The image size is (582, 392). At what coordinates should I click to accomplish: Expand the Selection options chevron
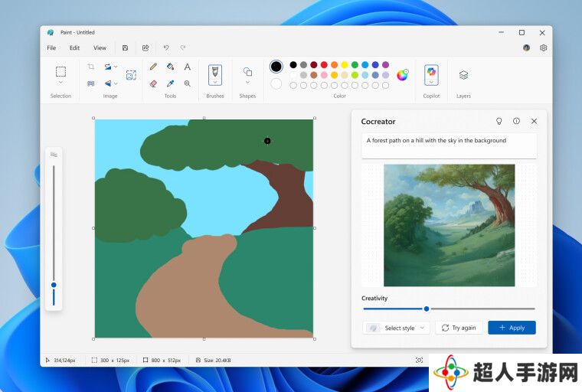coord(60,83)
